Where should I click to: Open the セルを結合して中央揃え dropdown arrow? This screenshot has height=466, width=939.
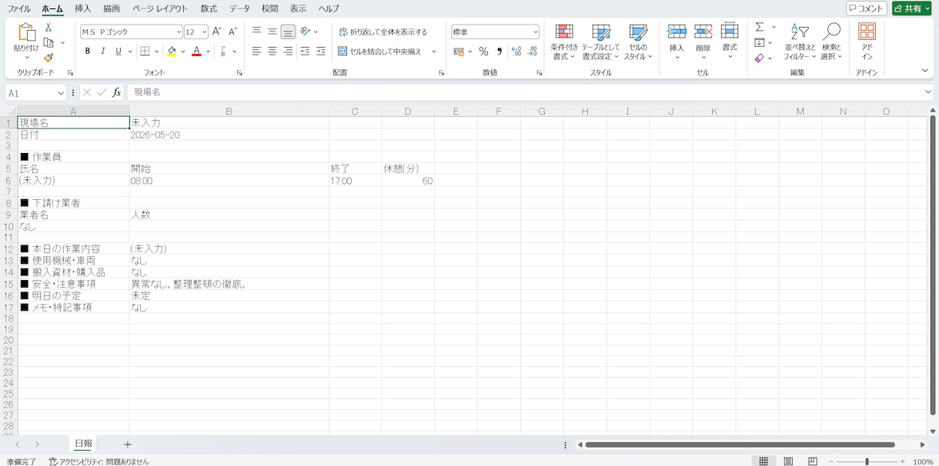(x=434, y=52)
